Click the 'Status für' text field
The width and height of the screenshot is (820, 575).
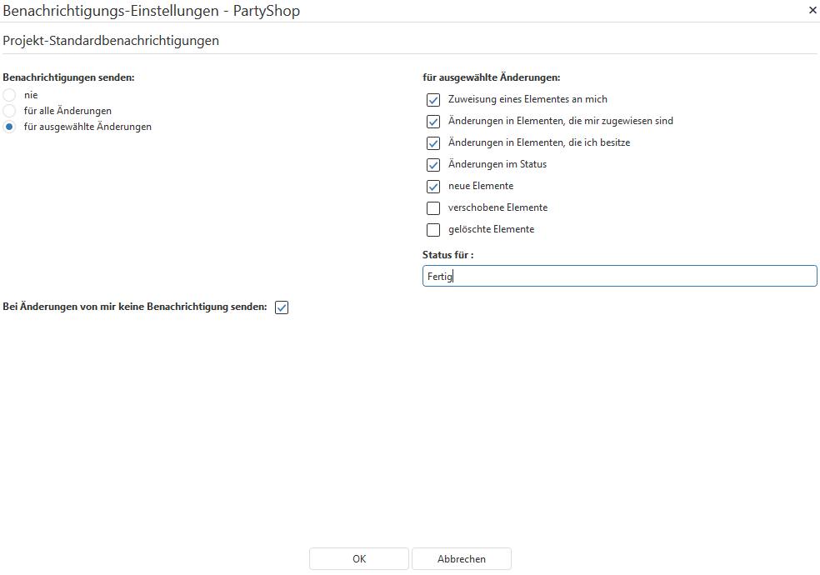pyautogui.click(x=619, y=277)
